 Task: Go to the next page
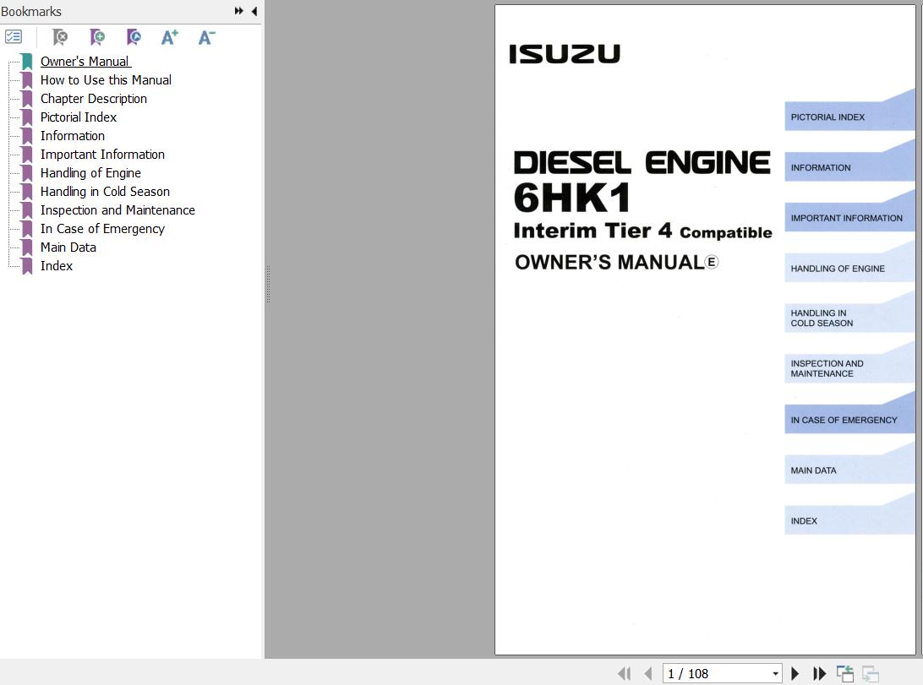click(x=795, y=673)
